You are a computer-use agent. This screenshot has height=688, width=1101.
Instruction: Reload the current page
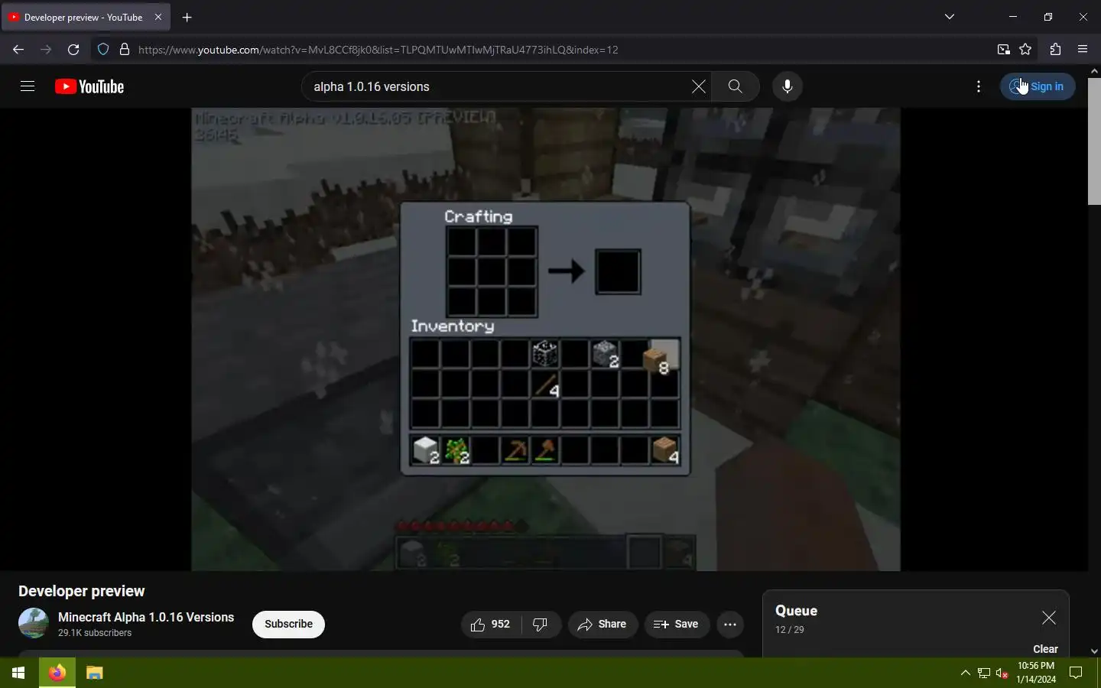73,50
